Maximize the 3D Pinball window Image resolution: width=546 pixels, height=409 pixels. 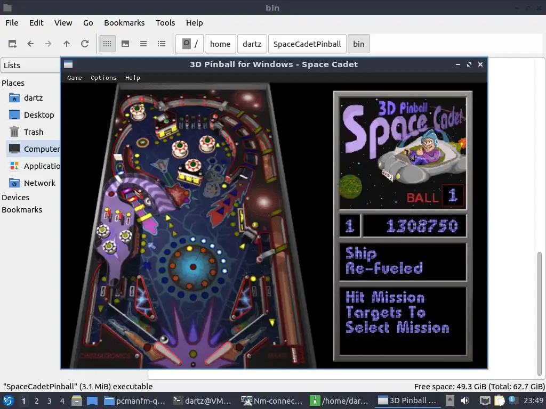tap(469, 64)
